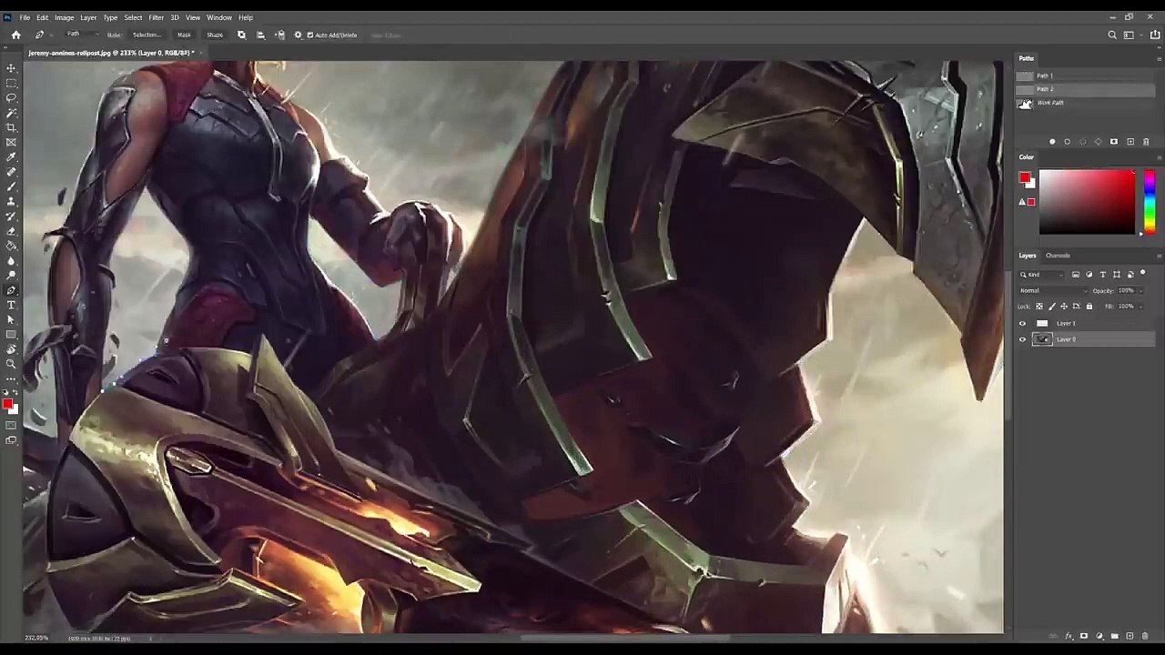Select the Healing Brush tool

tap(11, 172)
